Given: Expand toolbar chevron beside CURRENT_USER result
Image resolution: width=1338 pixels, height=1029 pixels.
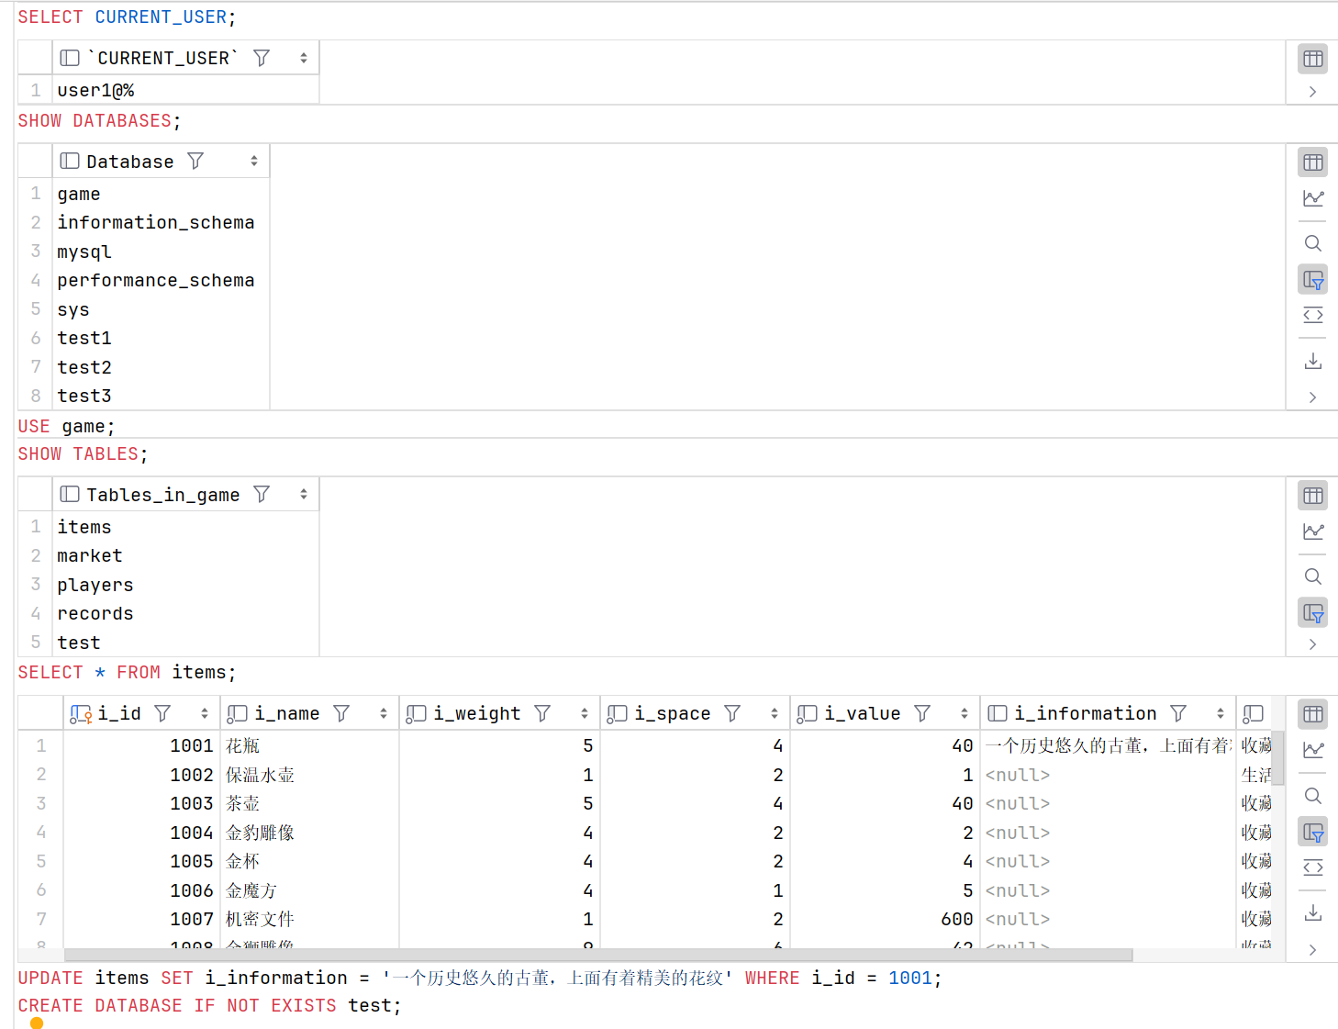Looking at the screenshot, I should tap(1313, 92).
